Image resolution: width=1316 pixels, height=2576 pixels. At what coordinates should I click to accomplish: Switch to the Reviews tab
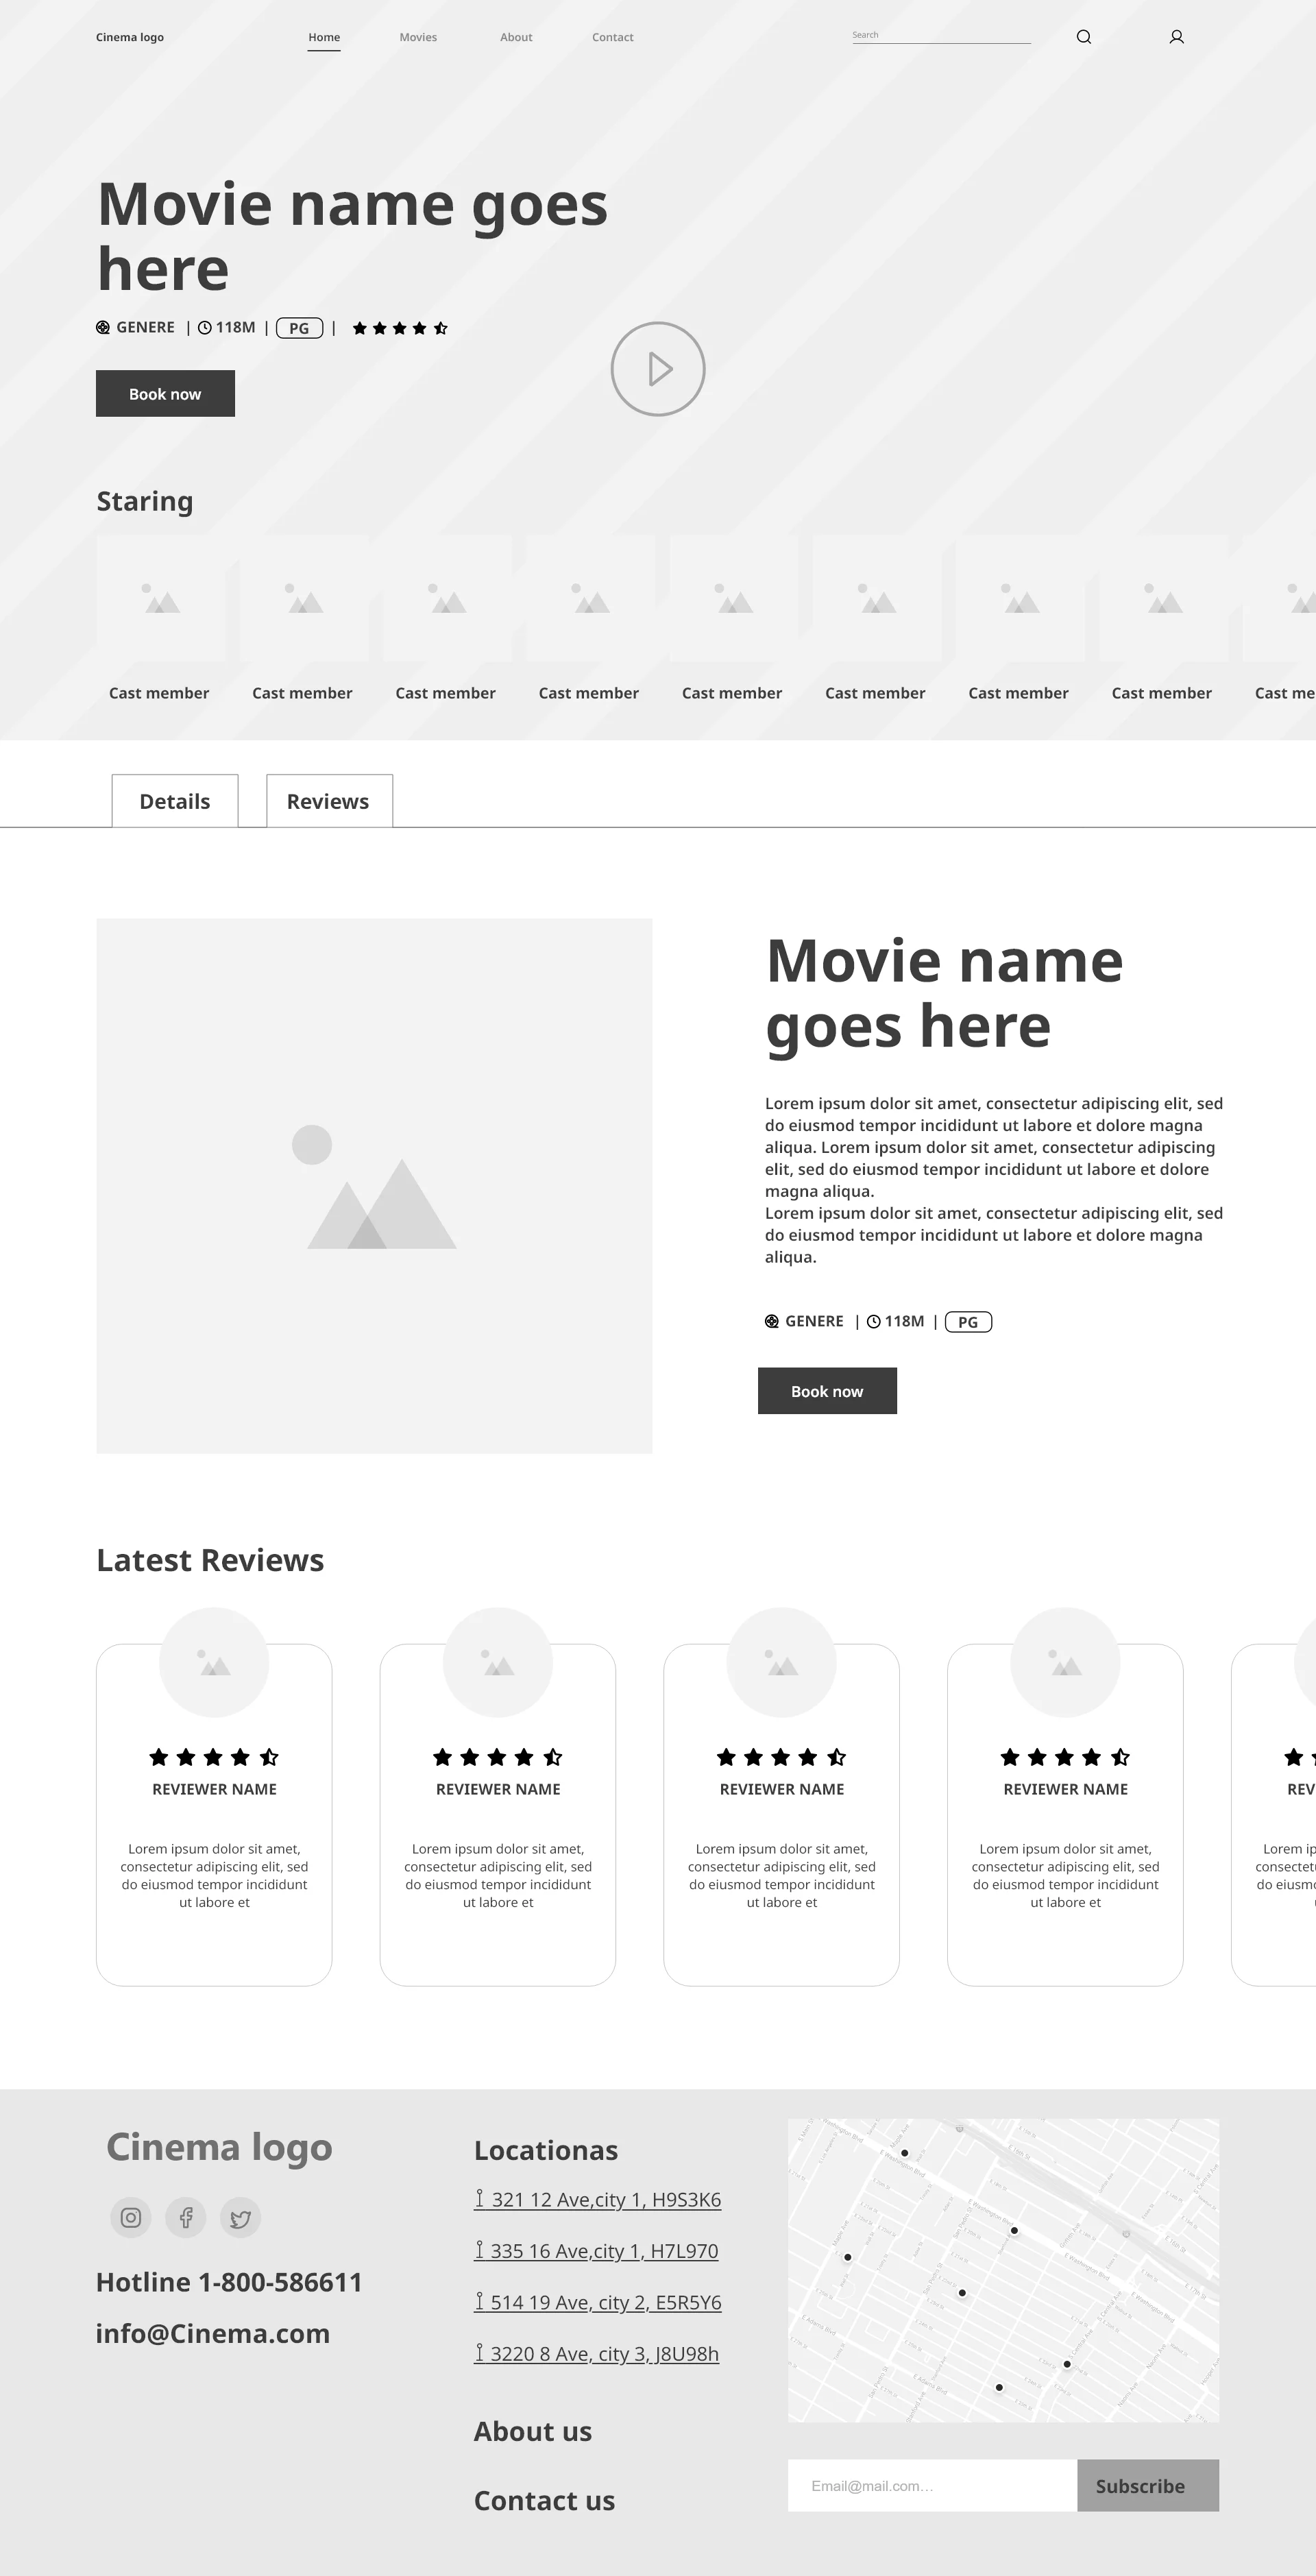pyautogui.click(x=329, y=801)
